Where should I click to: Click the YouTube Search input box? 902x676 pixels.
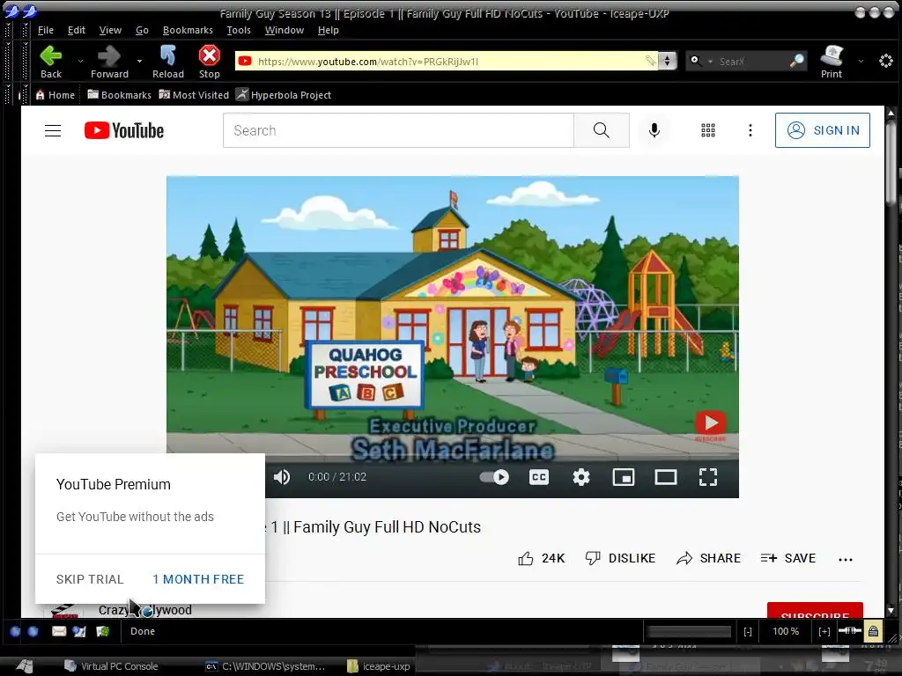coord(399,130)
